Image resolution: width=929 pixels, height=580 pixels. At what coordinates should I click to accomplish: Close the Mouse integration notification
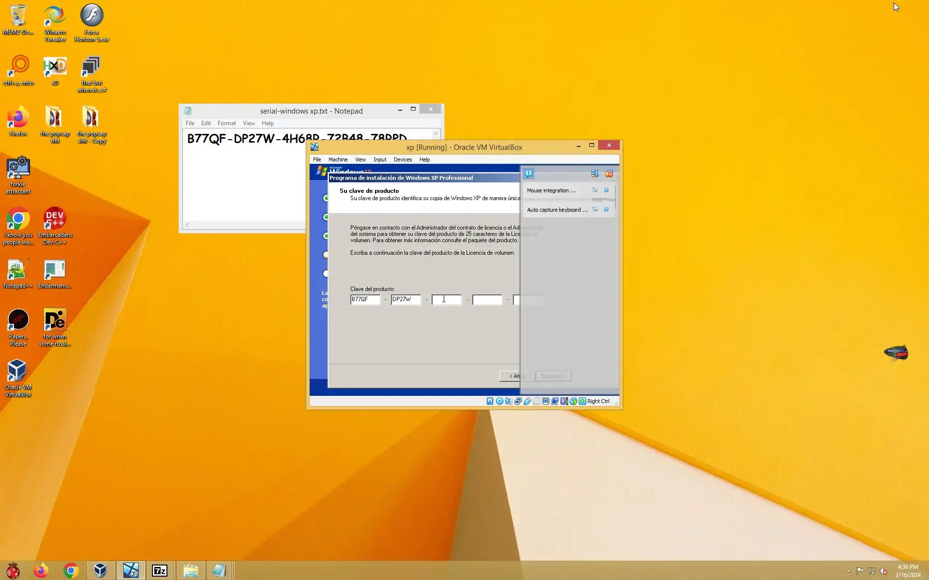[x=606, y=190]
